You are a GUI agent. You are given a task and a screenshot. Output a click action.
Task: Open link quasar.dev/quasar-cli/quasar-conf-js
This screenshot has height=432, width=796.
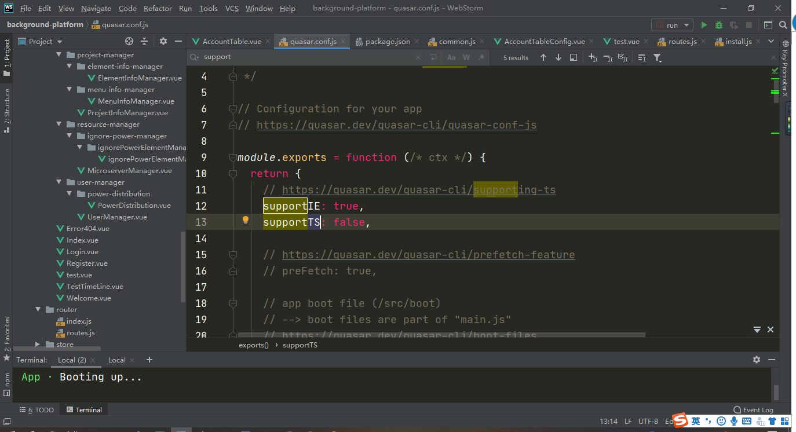point(396,125)
